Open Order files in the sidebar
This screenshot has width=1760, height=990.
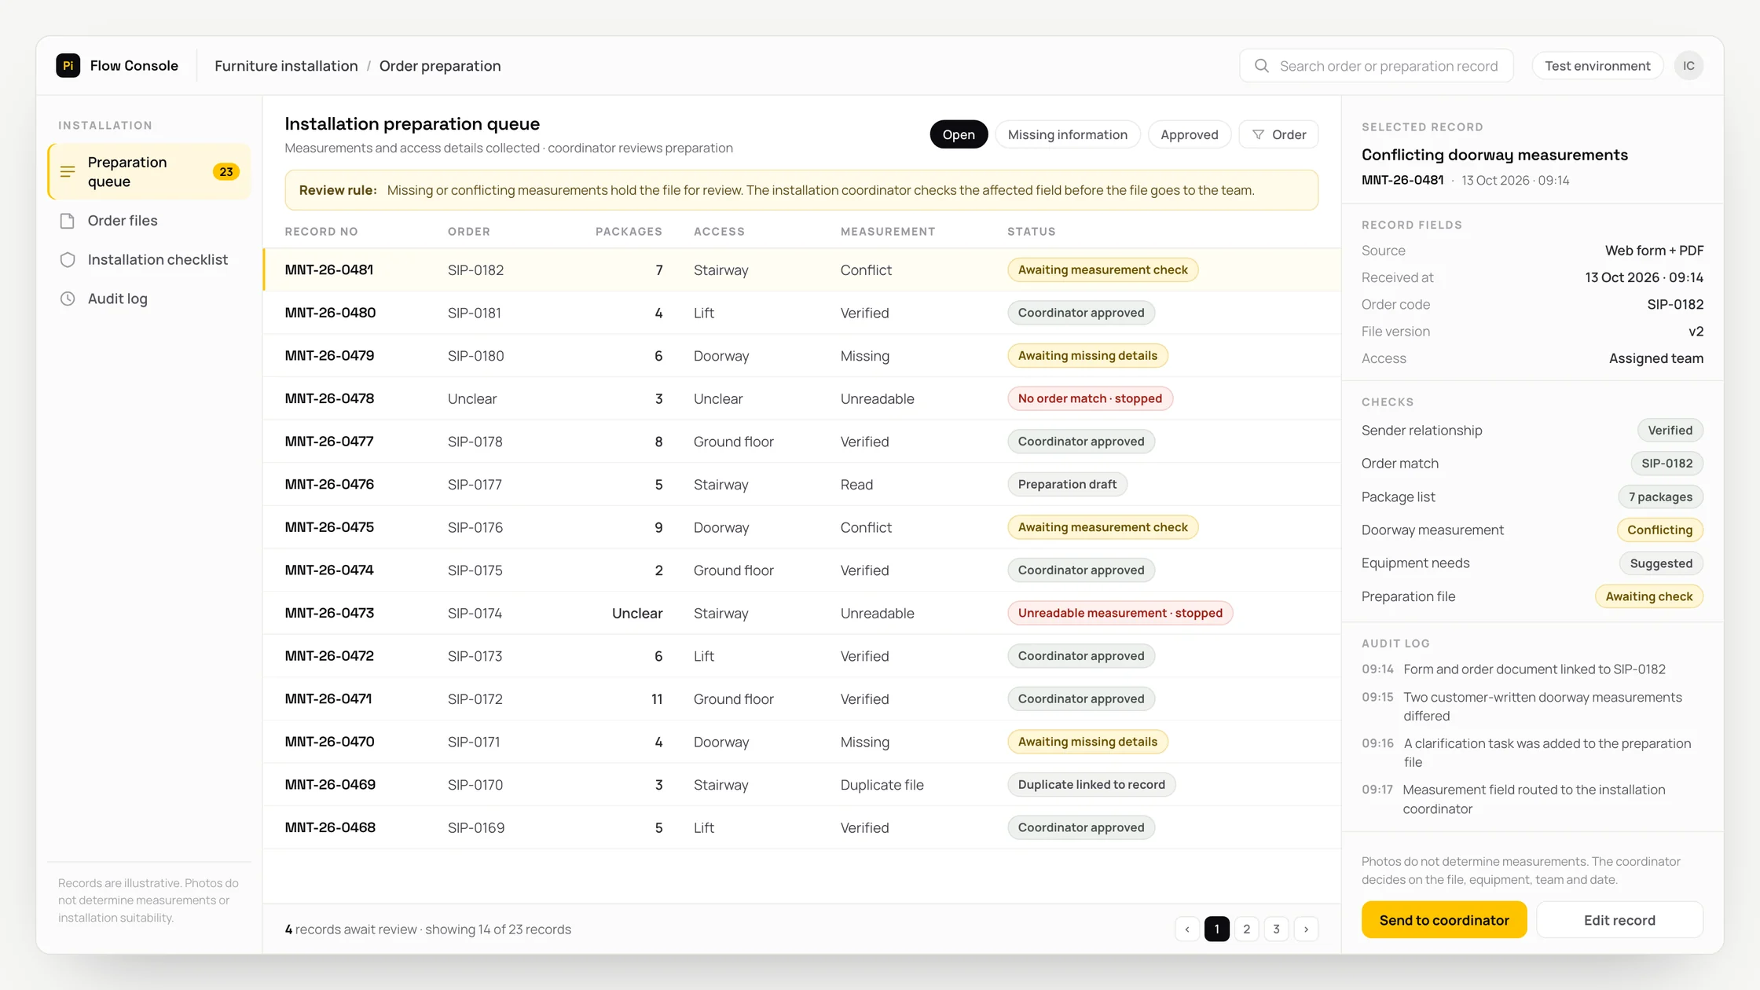[149, 221]
